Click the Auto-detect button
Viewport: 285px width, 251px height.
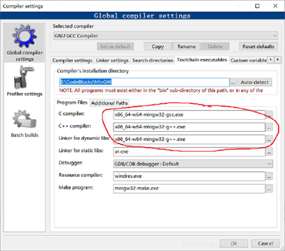(x=254, y=82)
